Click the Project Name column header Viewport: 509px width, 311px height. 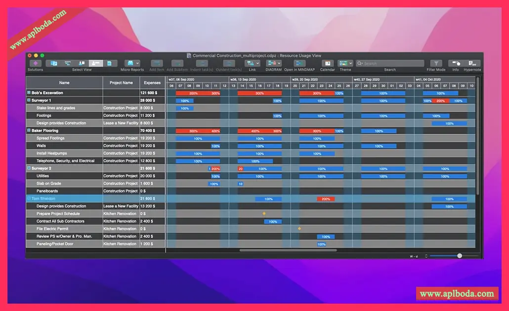tap(121, 83)
